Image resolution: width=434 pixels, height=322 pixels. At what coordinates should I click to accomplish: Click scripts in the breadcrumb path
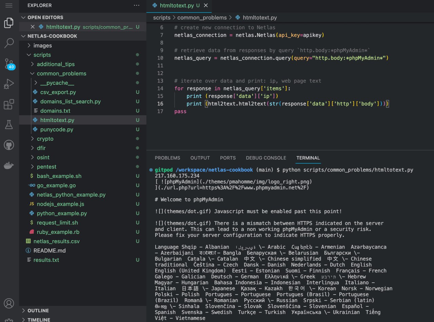coord(162,17)
